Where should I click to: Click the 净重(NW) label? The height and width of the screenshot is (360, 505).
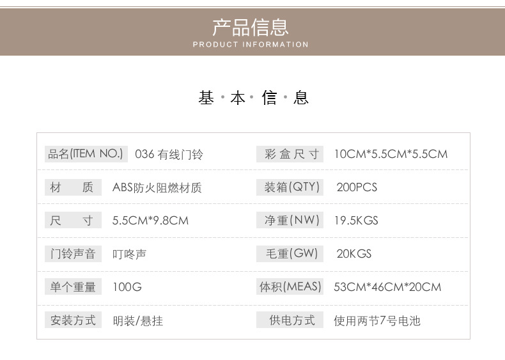[x=290, y=221]
